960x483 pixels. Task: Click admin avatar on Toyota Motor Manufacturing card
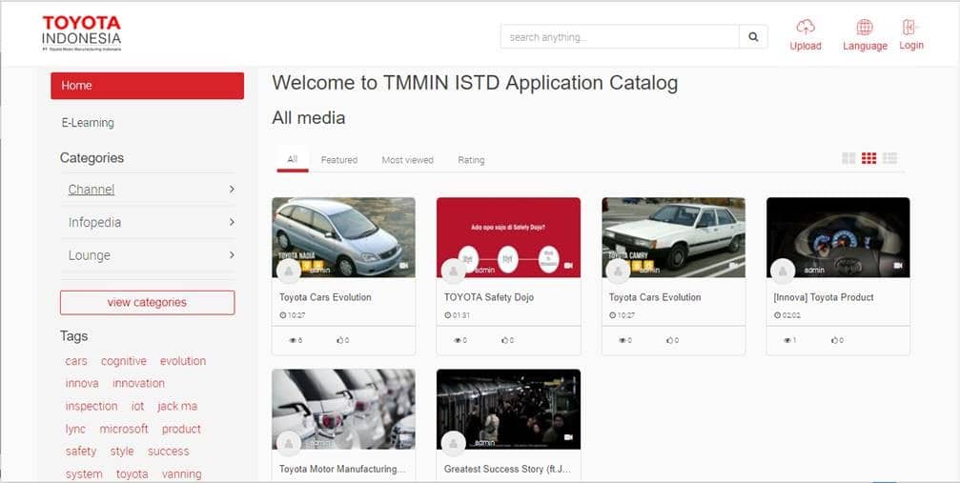point(288,443)
